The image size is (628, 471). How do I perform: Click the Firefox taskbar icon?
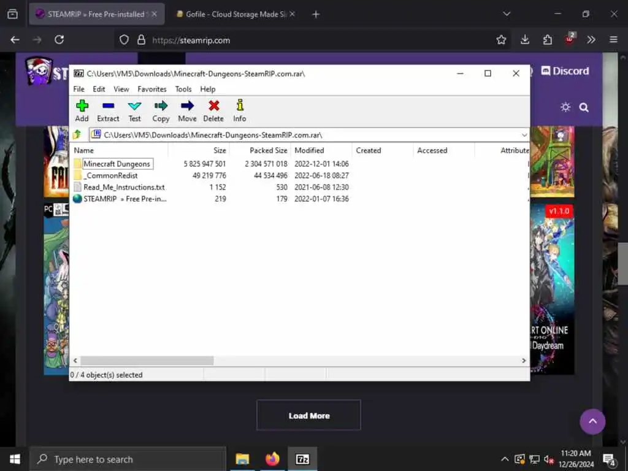(x=272, y=459)
